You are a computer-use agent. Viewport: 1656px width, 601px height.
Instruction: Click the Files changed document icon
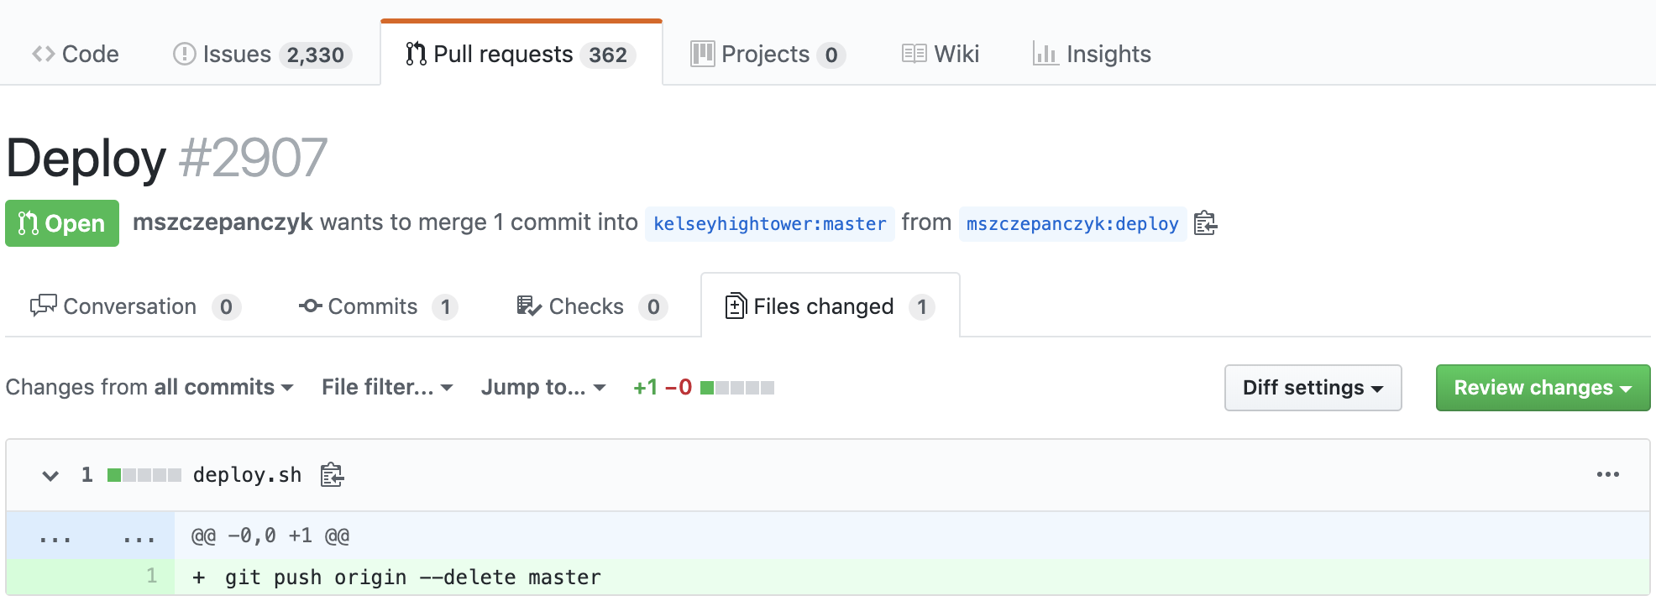coord(736,306)
